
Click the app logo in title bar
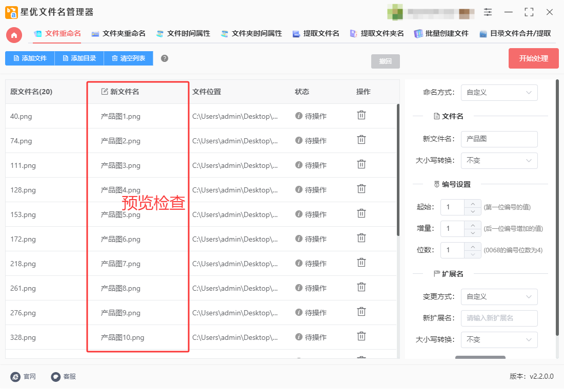pyautogui.click(x=11, y=12)
